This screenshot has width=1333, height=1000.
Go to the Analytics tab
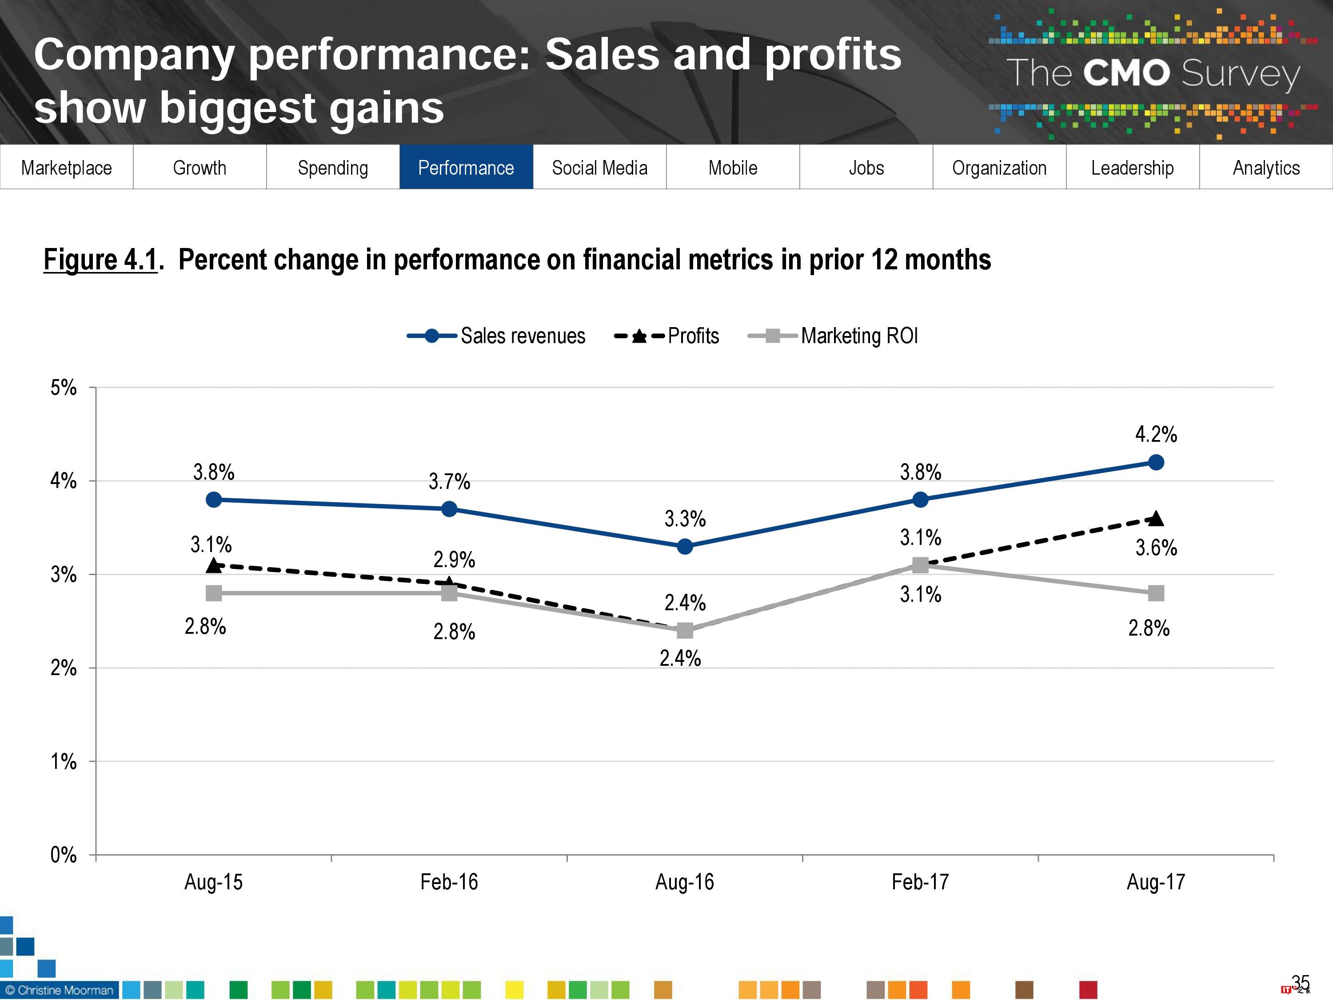[x=1266, y=168]
